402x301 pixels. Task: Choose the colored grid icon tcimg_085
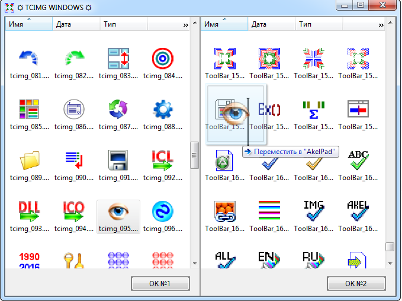[29, 109]
